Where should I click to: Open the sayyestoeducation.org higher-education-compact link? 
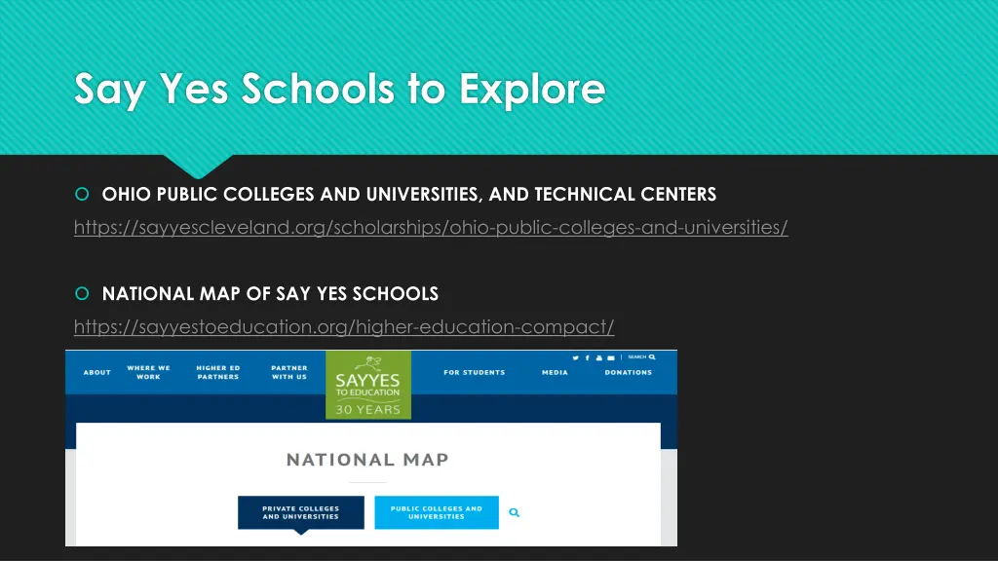[x=344, y=326]
